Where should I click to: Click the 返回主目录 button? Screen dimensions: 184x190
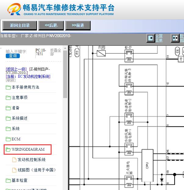pos(20,26)
